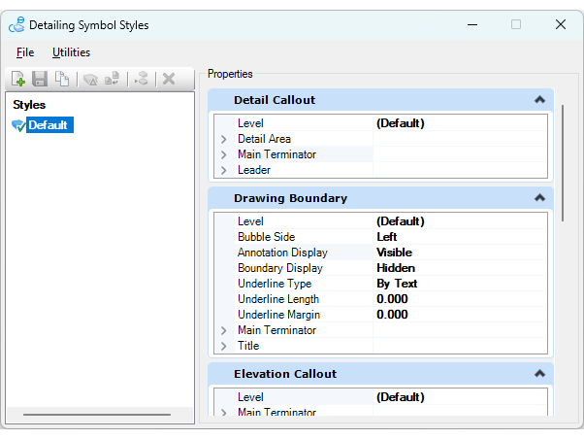
Task: Expand Detail Area under Detail Callout
Action: 223,139
